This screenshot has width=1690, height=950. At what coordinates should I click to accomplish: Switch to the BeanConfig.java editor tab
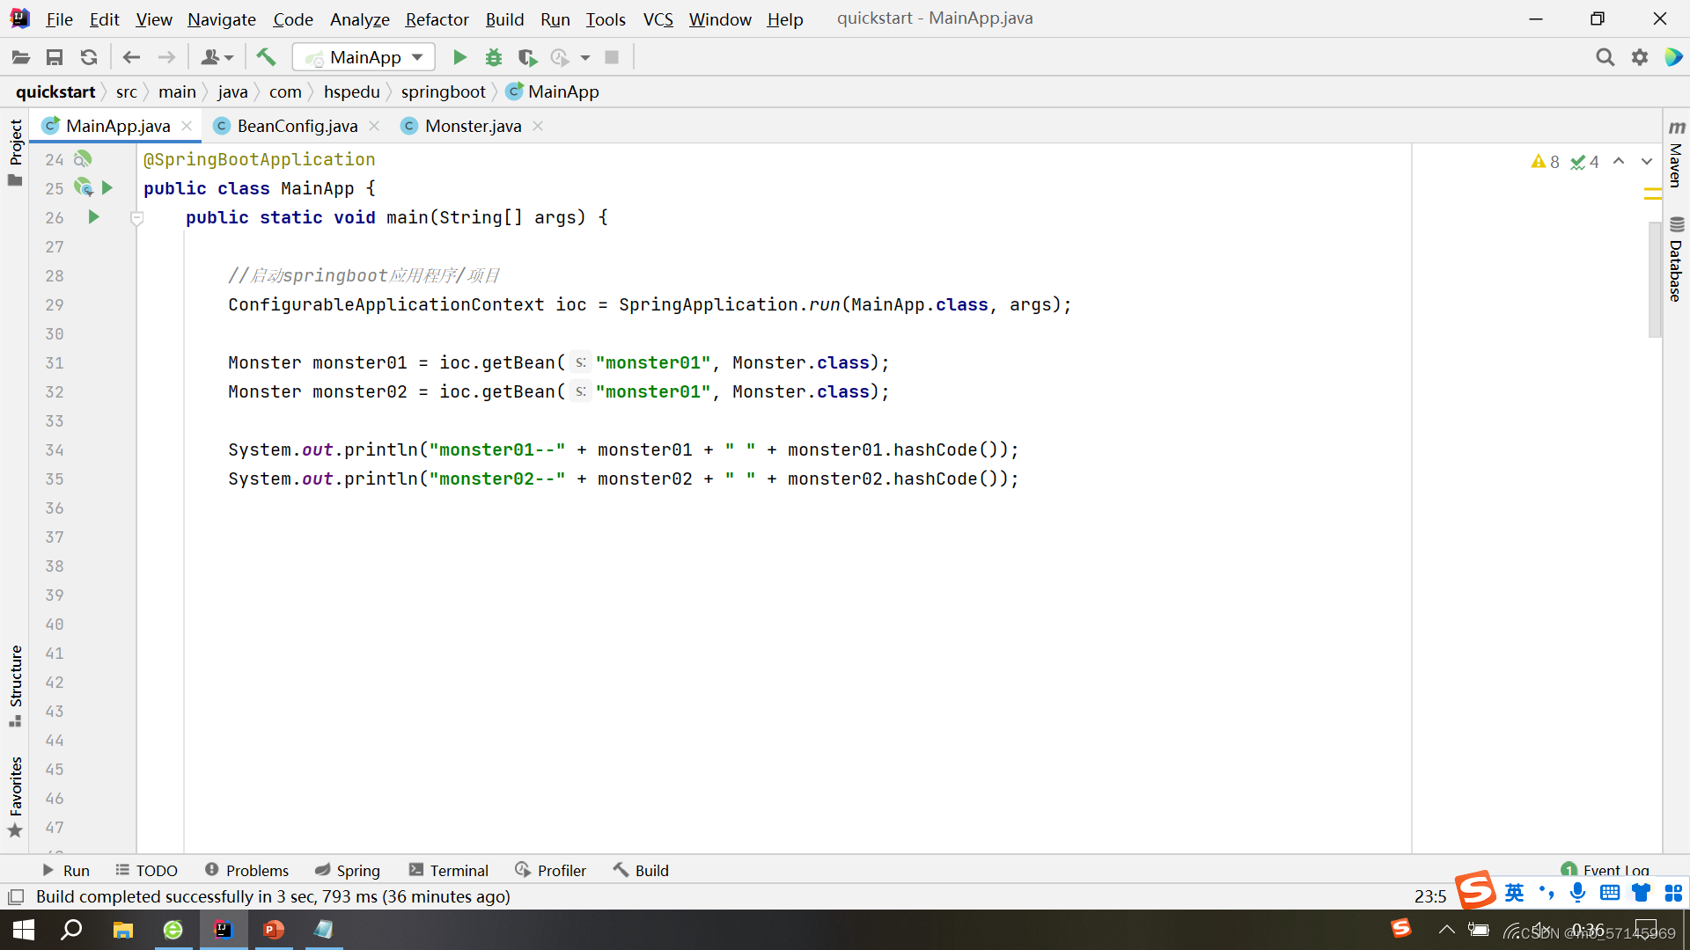[297, 126]
